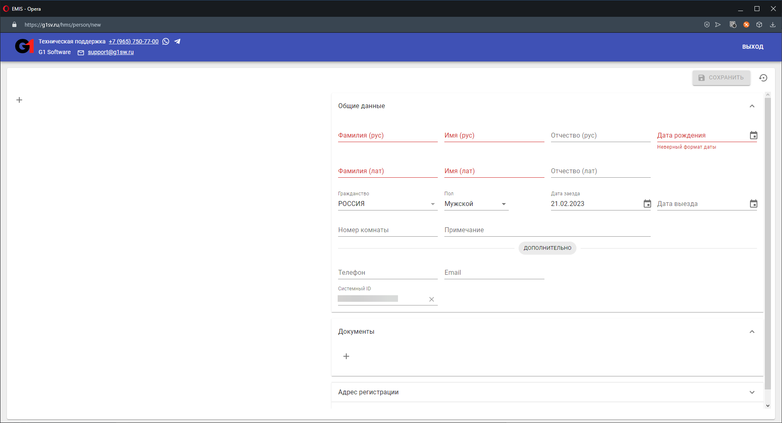The height and width of the screenshot is (423, 782).
Task: Focus the Отчество (рус) field
Action: 601,136
